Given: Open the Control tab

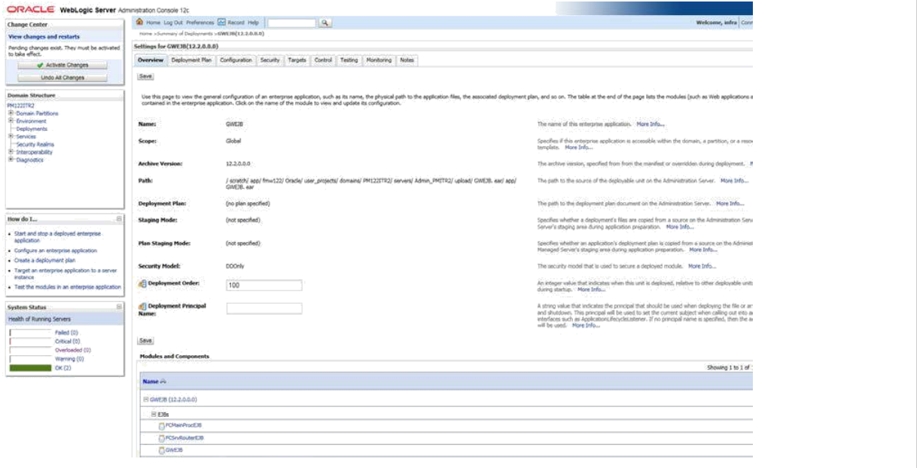Looking at the screenshot, I should point(323,60).
